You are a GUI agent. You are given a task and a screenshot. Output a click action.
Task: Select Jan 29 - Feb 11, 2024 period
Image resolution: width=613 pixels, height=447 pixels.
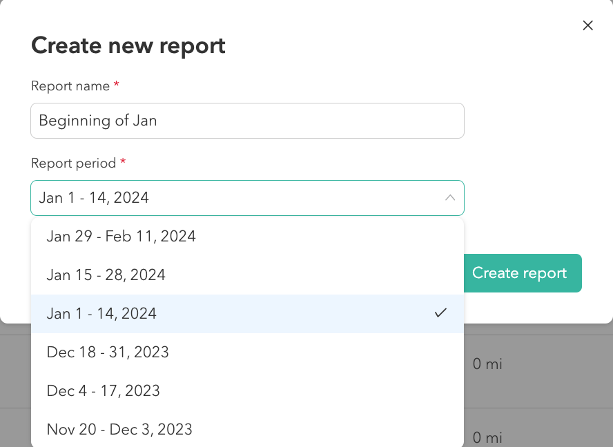pyautogui.click(x=121, y=237)
